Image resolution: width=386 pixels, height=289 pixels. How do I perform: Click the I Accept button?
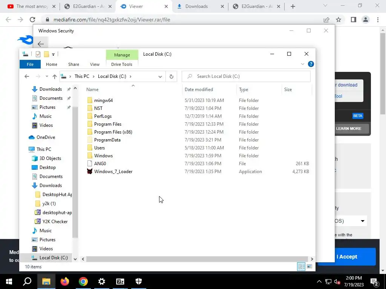(x=347, y=257)
